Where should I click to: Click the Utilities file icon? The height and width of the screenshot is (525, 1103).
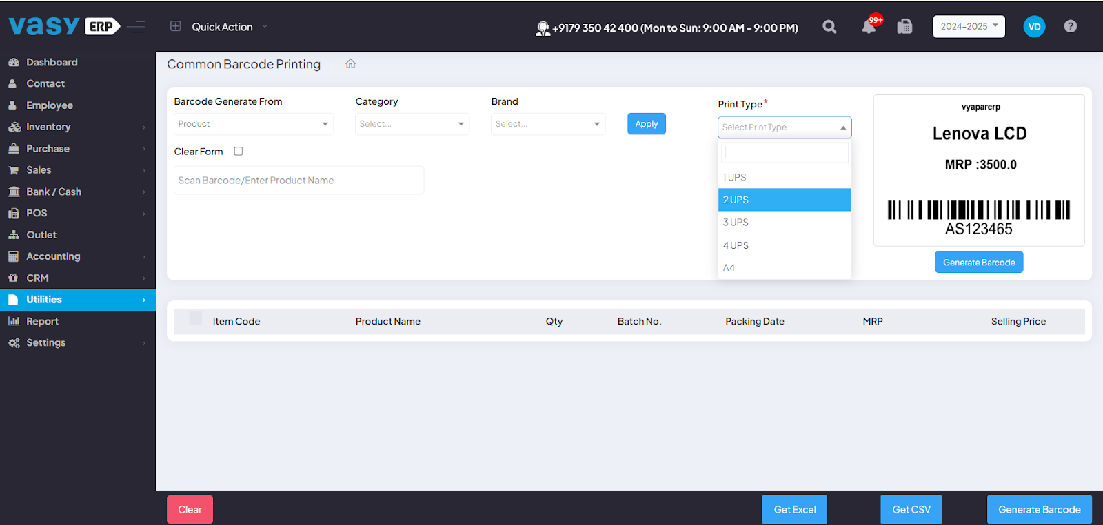click(x=13, y=300)
